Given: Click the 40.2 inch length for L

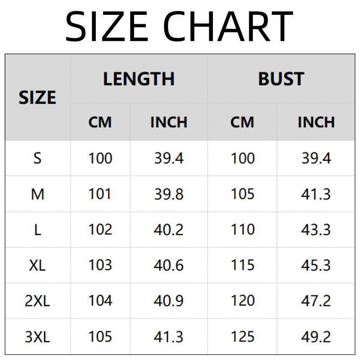Looking at the screenshot, I should tap(169, 229).
